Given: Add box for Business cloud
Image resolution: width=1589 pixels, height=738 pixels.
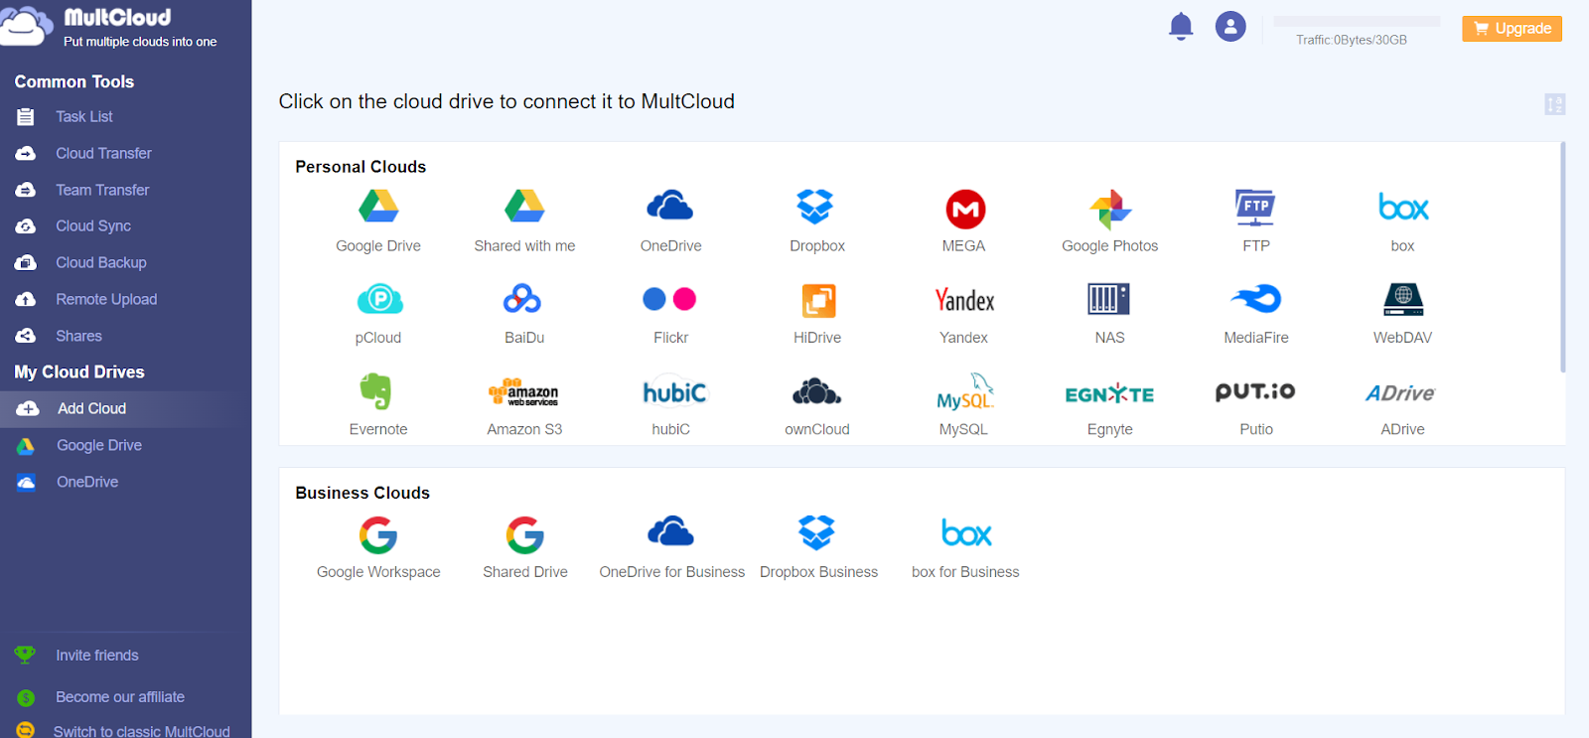Looking at the screenshot, I should (x=966, y=533).
